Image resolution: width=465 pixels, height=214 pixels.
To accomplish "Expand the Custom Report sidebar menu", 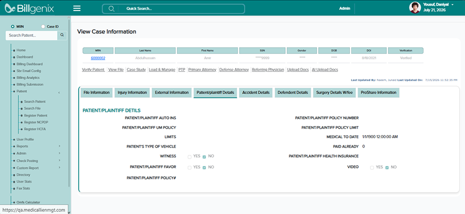I will [59, 168].
